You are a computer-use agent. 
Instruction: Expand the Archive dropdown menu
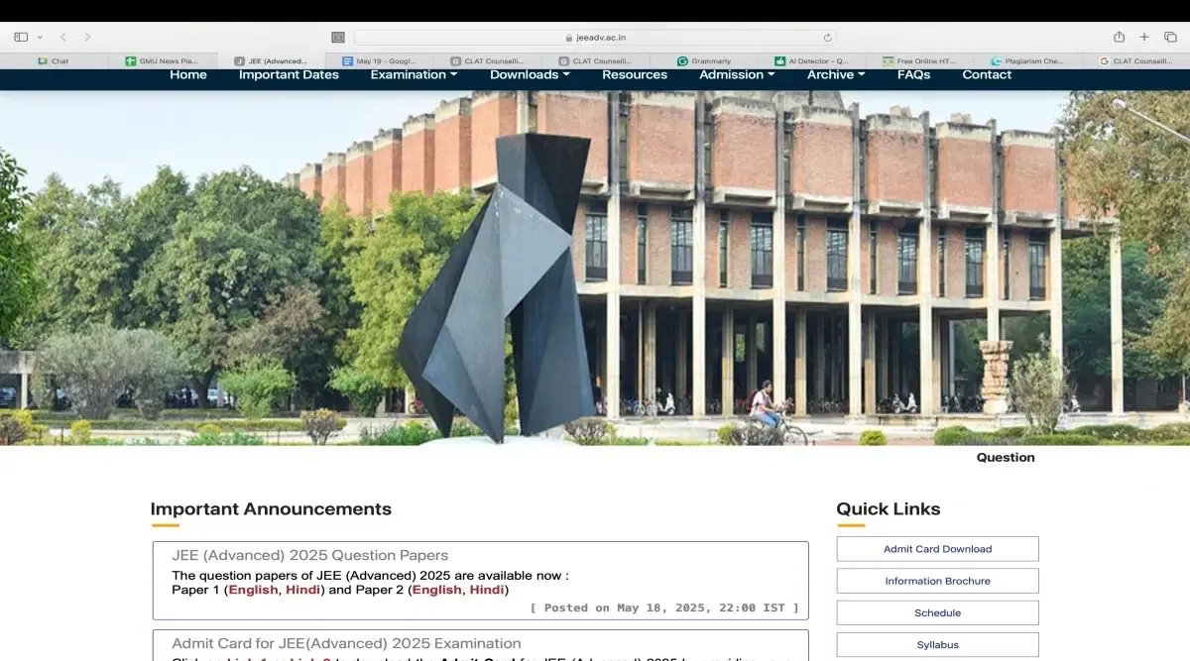point(835,74)
